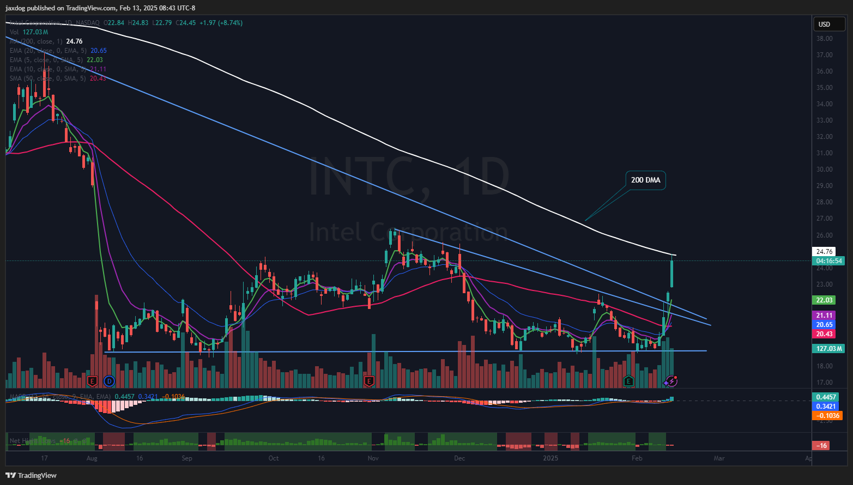Click the Oct label on time axis
This screenshot has width=853, height=485.
coord(274,458)
